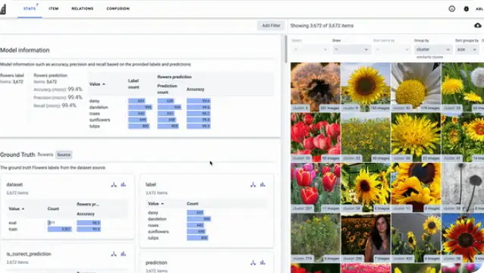The width and height of the screenshot is (484, 273).
Task: Open settings gear in the top bar
Action: [466, 9]
